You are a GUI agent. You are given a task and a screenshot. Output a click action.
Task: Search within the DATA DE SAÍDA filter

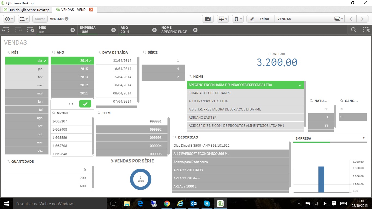click(99, 52)
